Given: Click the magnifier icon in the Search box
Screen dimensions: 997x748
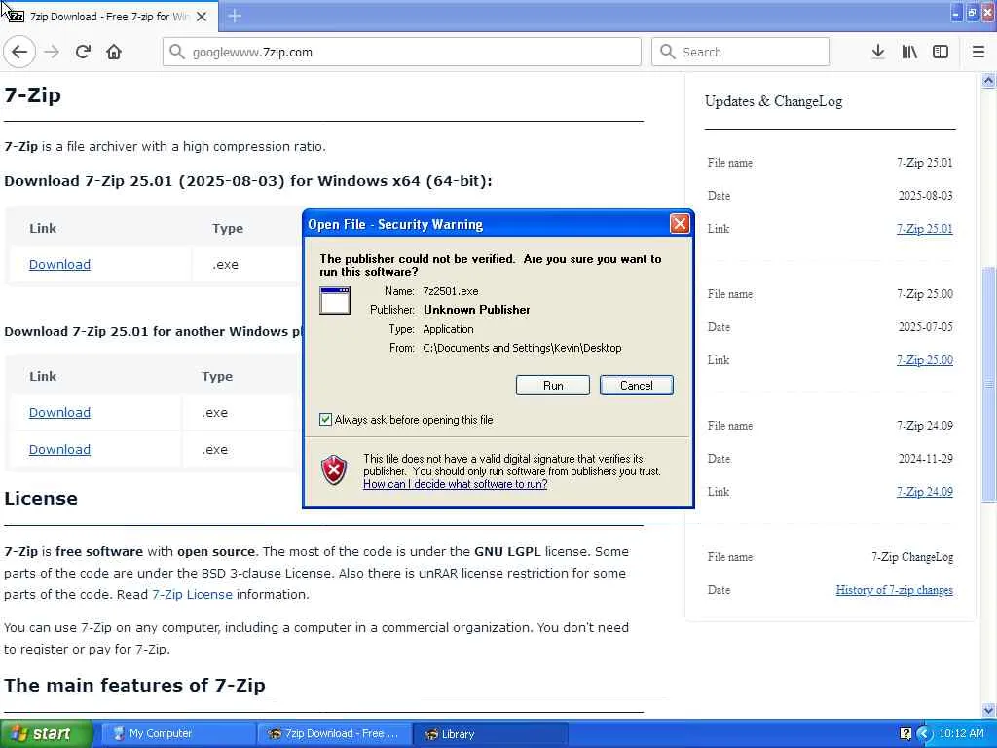Looking at the screenshot, I should (667, 52).
